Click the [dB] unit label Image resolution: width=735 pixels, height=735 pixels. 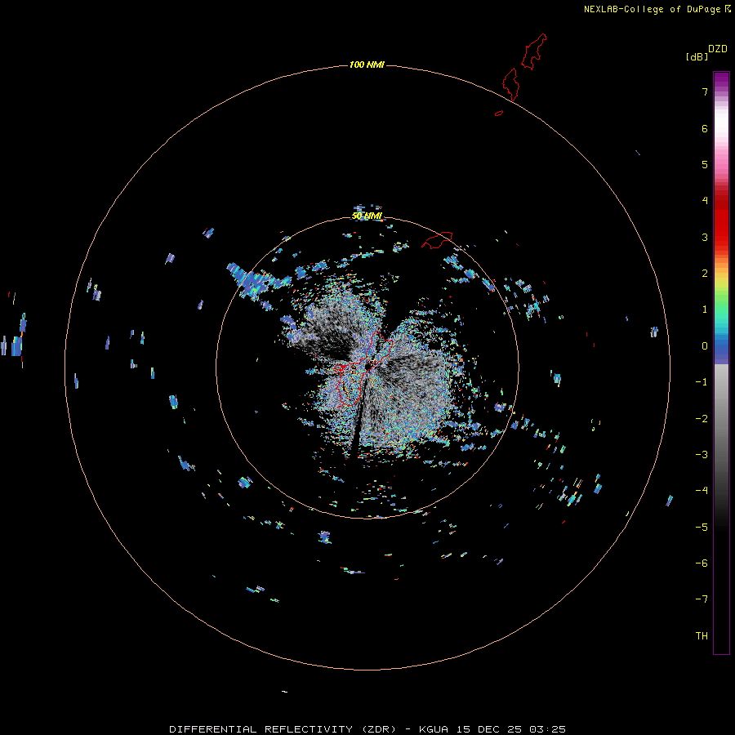coord(697,56)
